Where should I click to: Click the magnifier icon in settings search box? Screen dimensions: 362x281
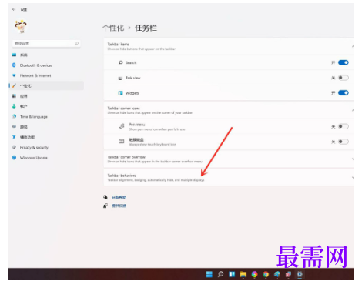[77, 43]
